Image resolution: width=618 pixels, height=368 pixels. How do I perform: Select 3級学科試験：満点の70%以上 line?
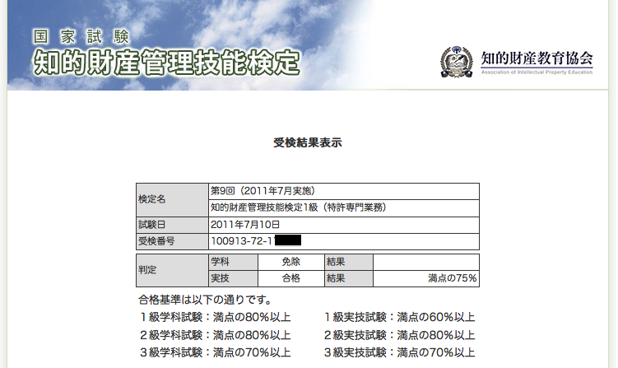(x=216, y=352)
